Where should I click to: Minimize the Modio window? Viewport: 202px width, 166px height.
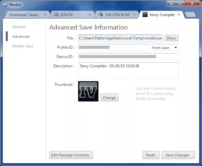coord(171,3)
